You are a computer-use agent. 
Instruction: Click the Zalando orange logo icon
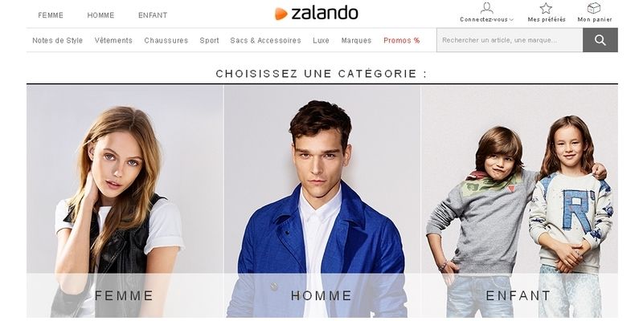281,14
